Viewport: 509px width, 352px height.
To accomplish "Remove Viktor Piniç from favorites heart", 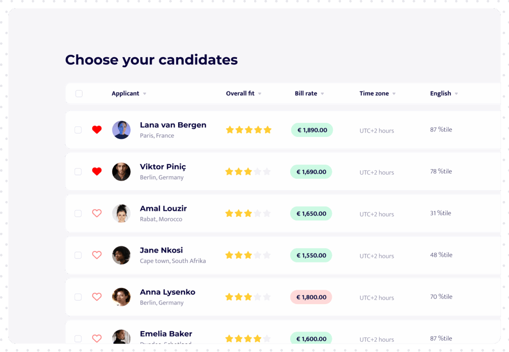I will pos(97,171).
